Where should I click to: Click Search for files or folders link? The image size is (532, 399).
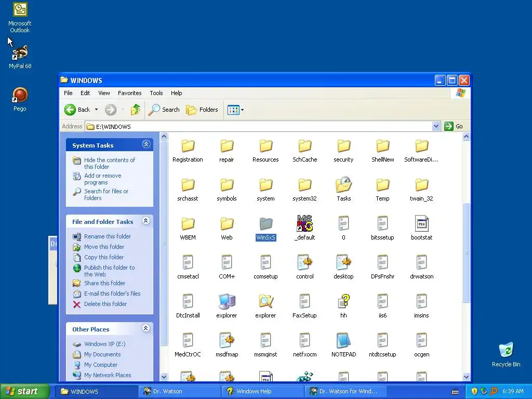[106, 194]
